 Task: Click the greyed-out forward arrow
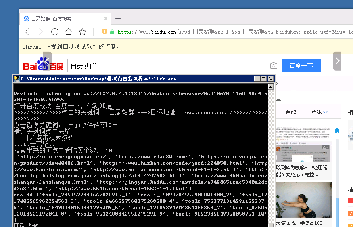coord(41,32)
